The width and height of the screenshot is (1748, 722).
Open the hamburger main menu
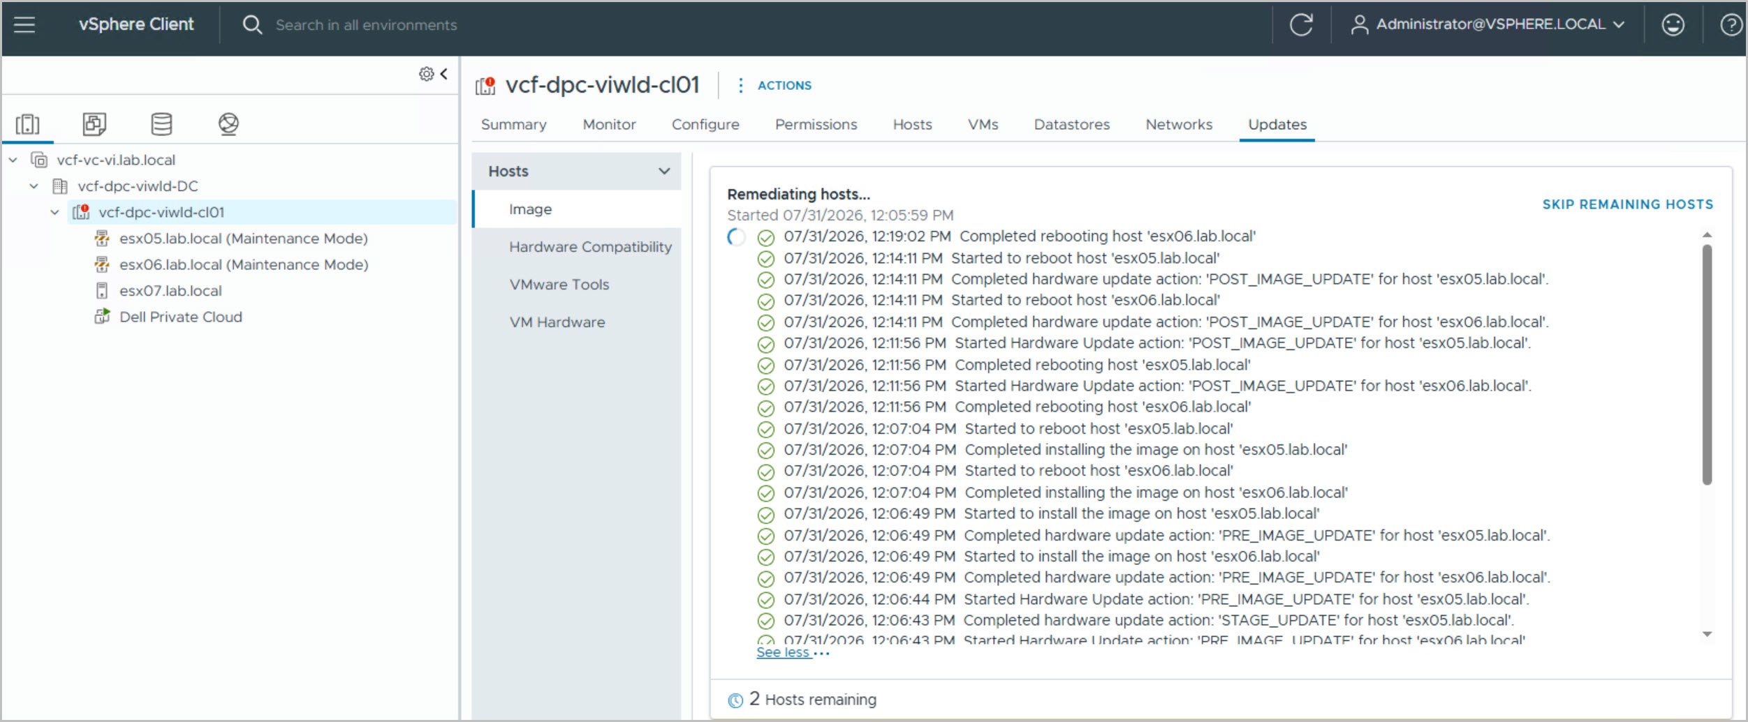(24, 25)
